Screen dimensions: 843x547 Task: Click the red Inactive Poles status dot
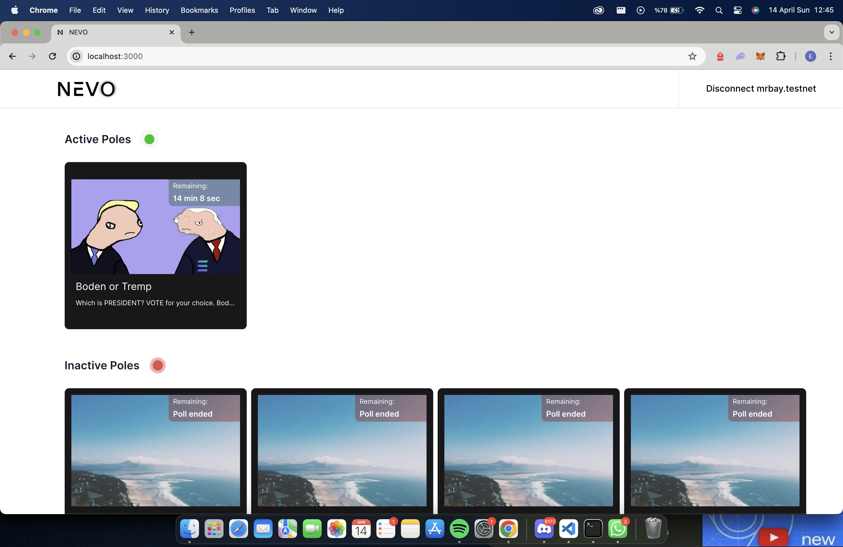click(158, 365)
